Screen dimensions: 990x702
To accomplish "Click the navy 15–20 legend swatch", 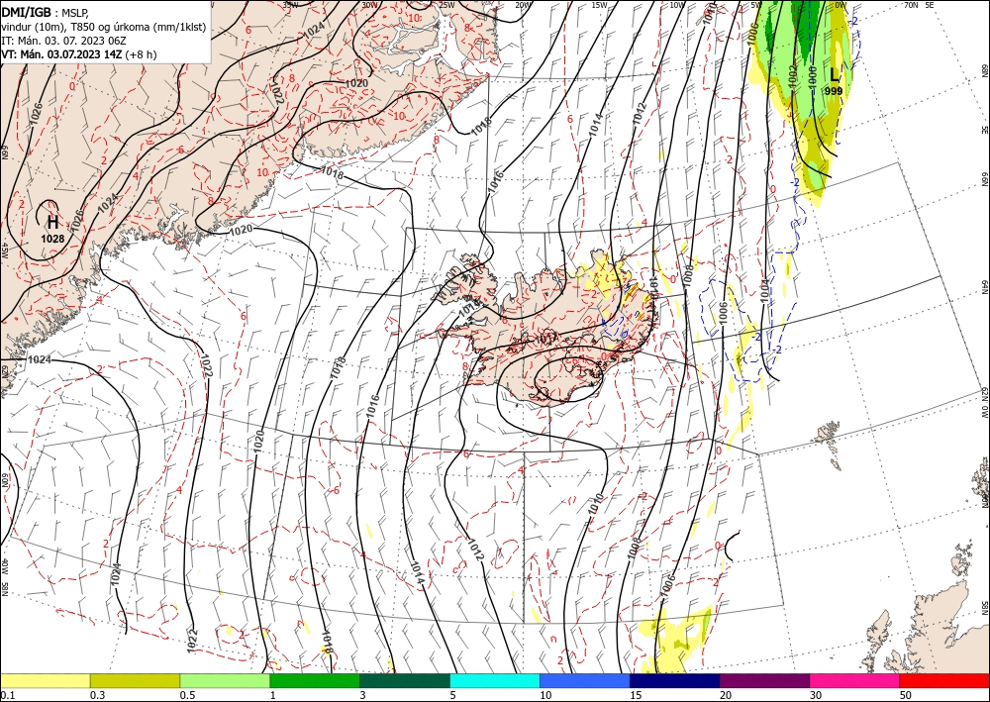I will pyautogui.click(x=675, y=680).
